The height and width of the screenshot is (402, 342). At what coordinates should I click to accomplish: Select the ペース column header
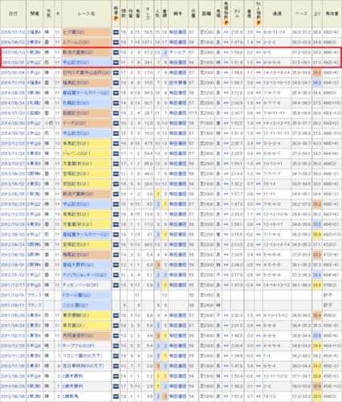[301, 14]
